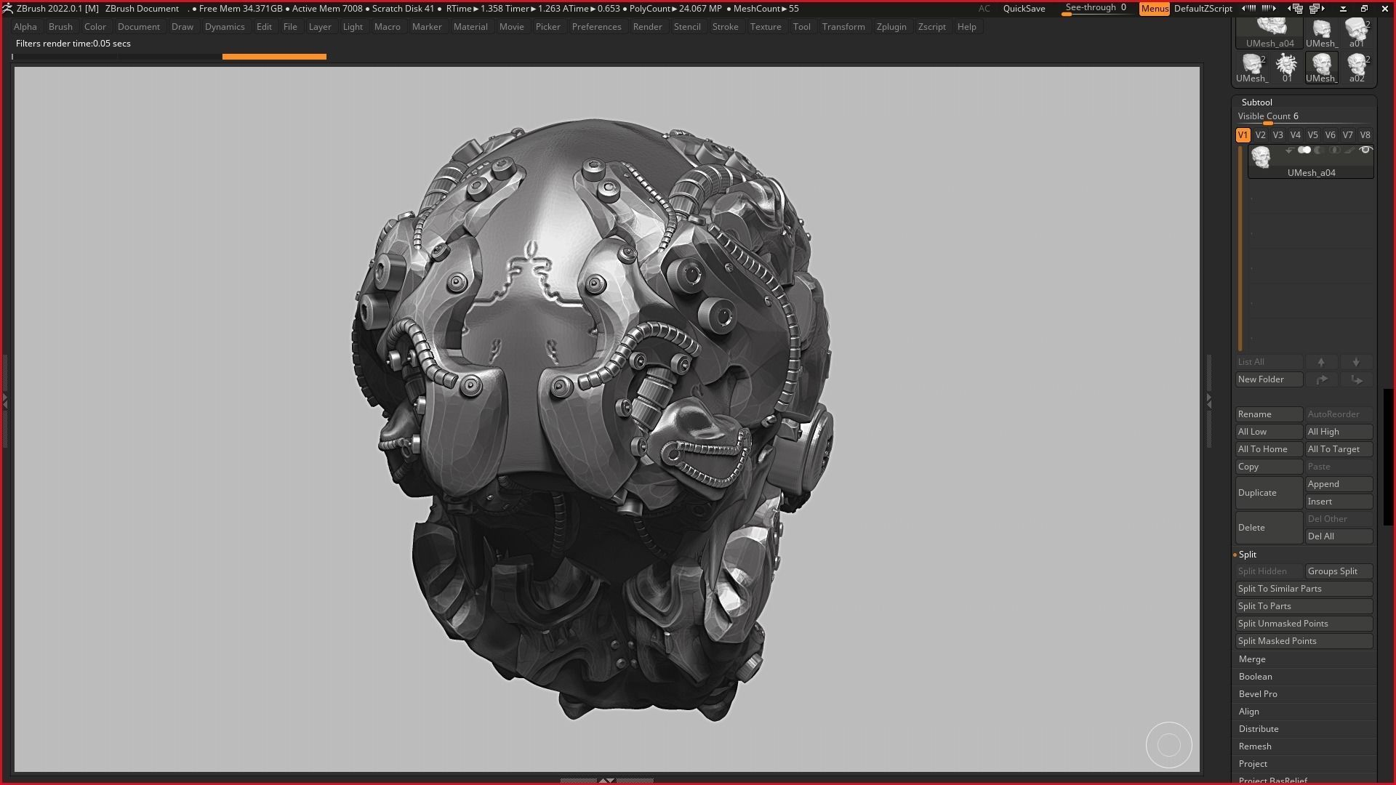Screen dimensions: 1396x785
Task: Click the subtool intersection boolean mode icon
Action: coord(1334,150)
